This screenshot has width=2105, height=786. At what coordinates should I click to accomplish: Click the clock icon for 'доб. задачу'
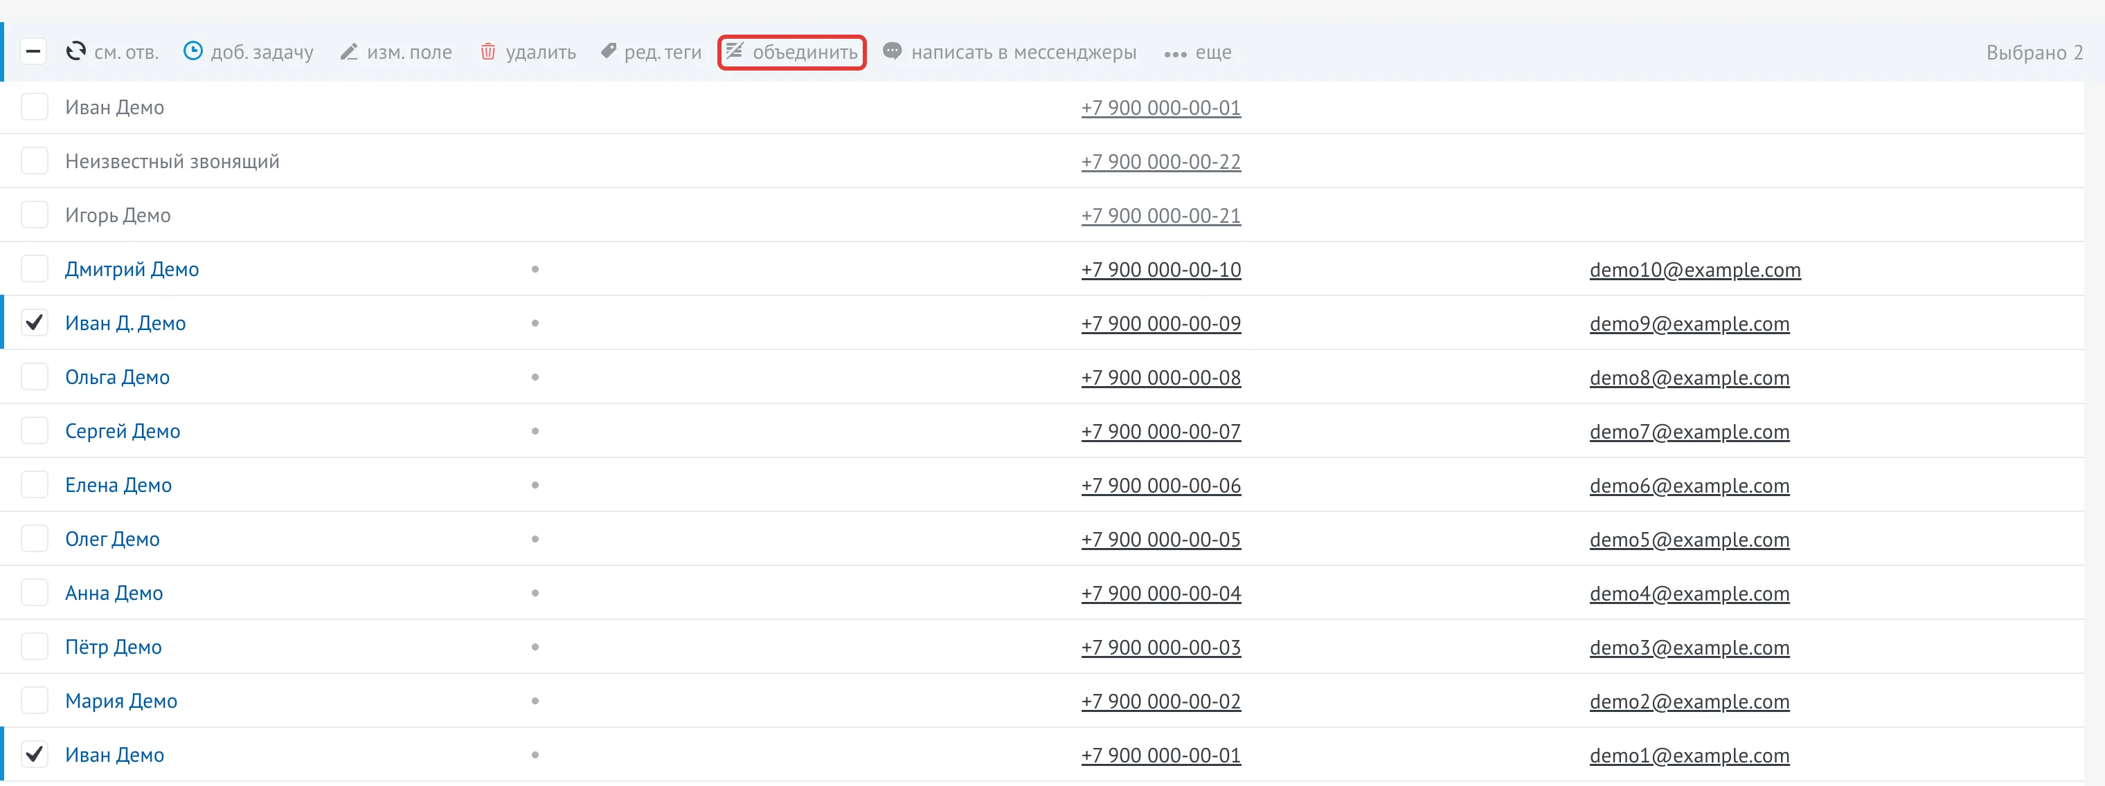[x=193, y=51]
